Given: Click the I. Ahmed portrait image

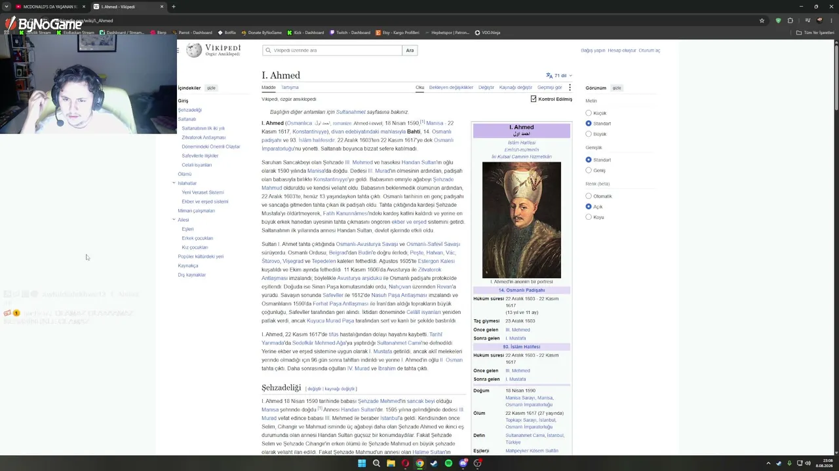Looking at the screenshot, I should click(x=522, y=220).
